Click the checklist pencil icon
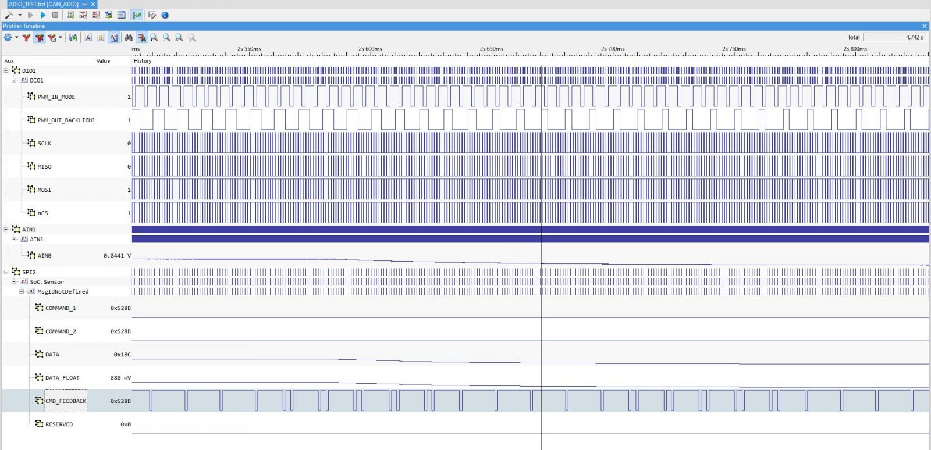 [152, 15]
